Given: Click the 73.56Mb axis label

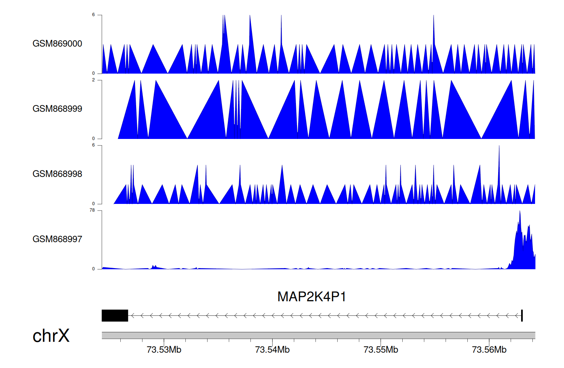Looking at the screenshot, I should coord(489,350).
